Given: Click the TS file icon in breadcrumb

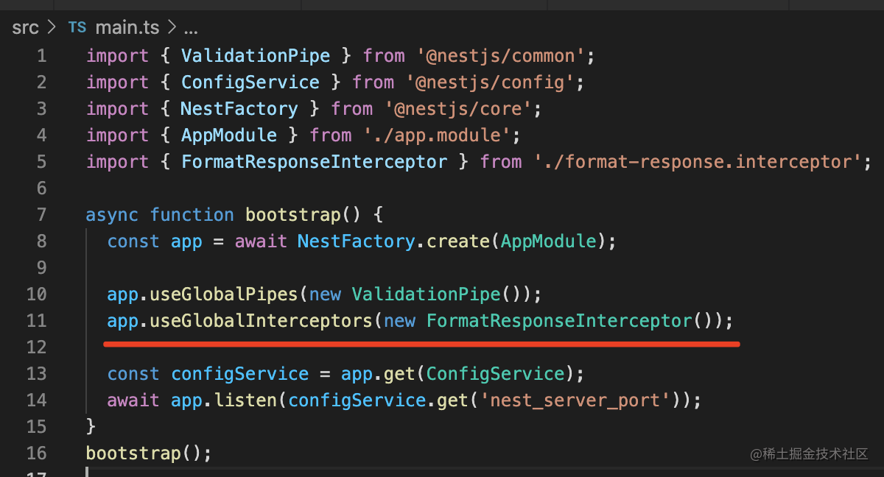Looking at the screenshot, I should pos(77,29).
